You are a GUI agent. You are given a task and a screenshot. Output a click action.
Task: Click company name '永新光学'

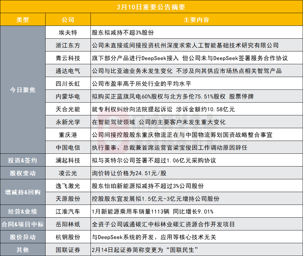68,122
